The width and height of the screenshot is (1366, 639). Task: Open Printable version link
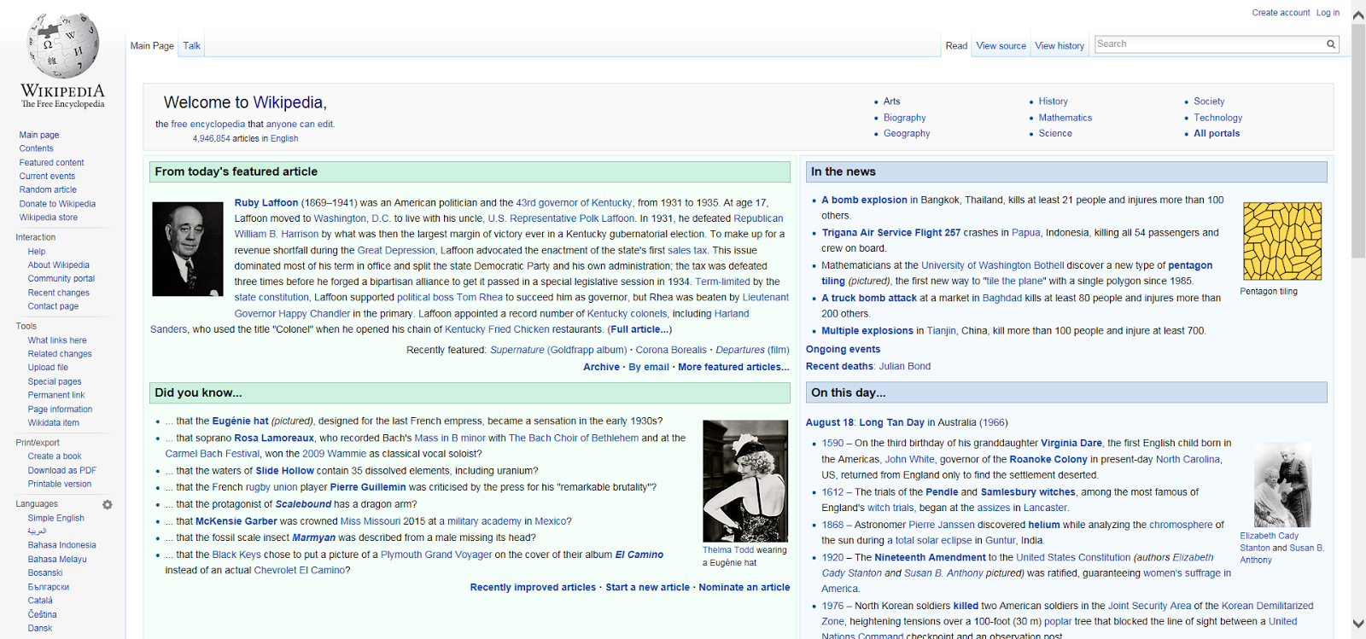click(x=59, y=485)
